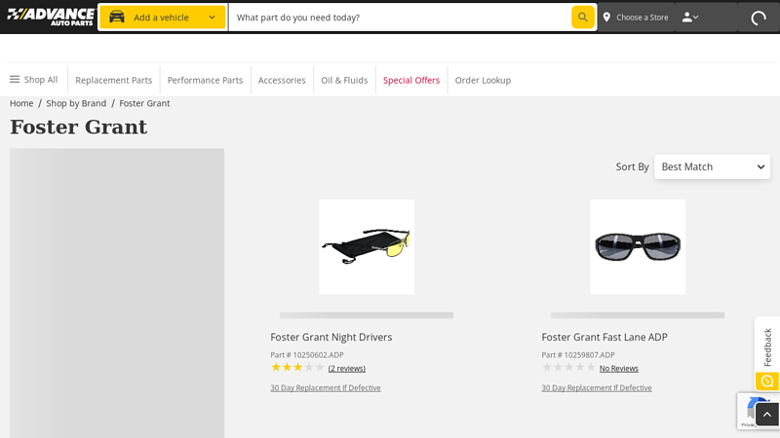Go to Special Offers

pos(411,80)
